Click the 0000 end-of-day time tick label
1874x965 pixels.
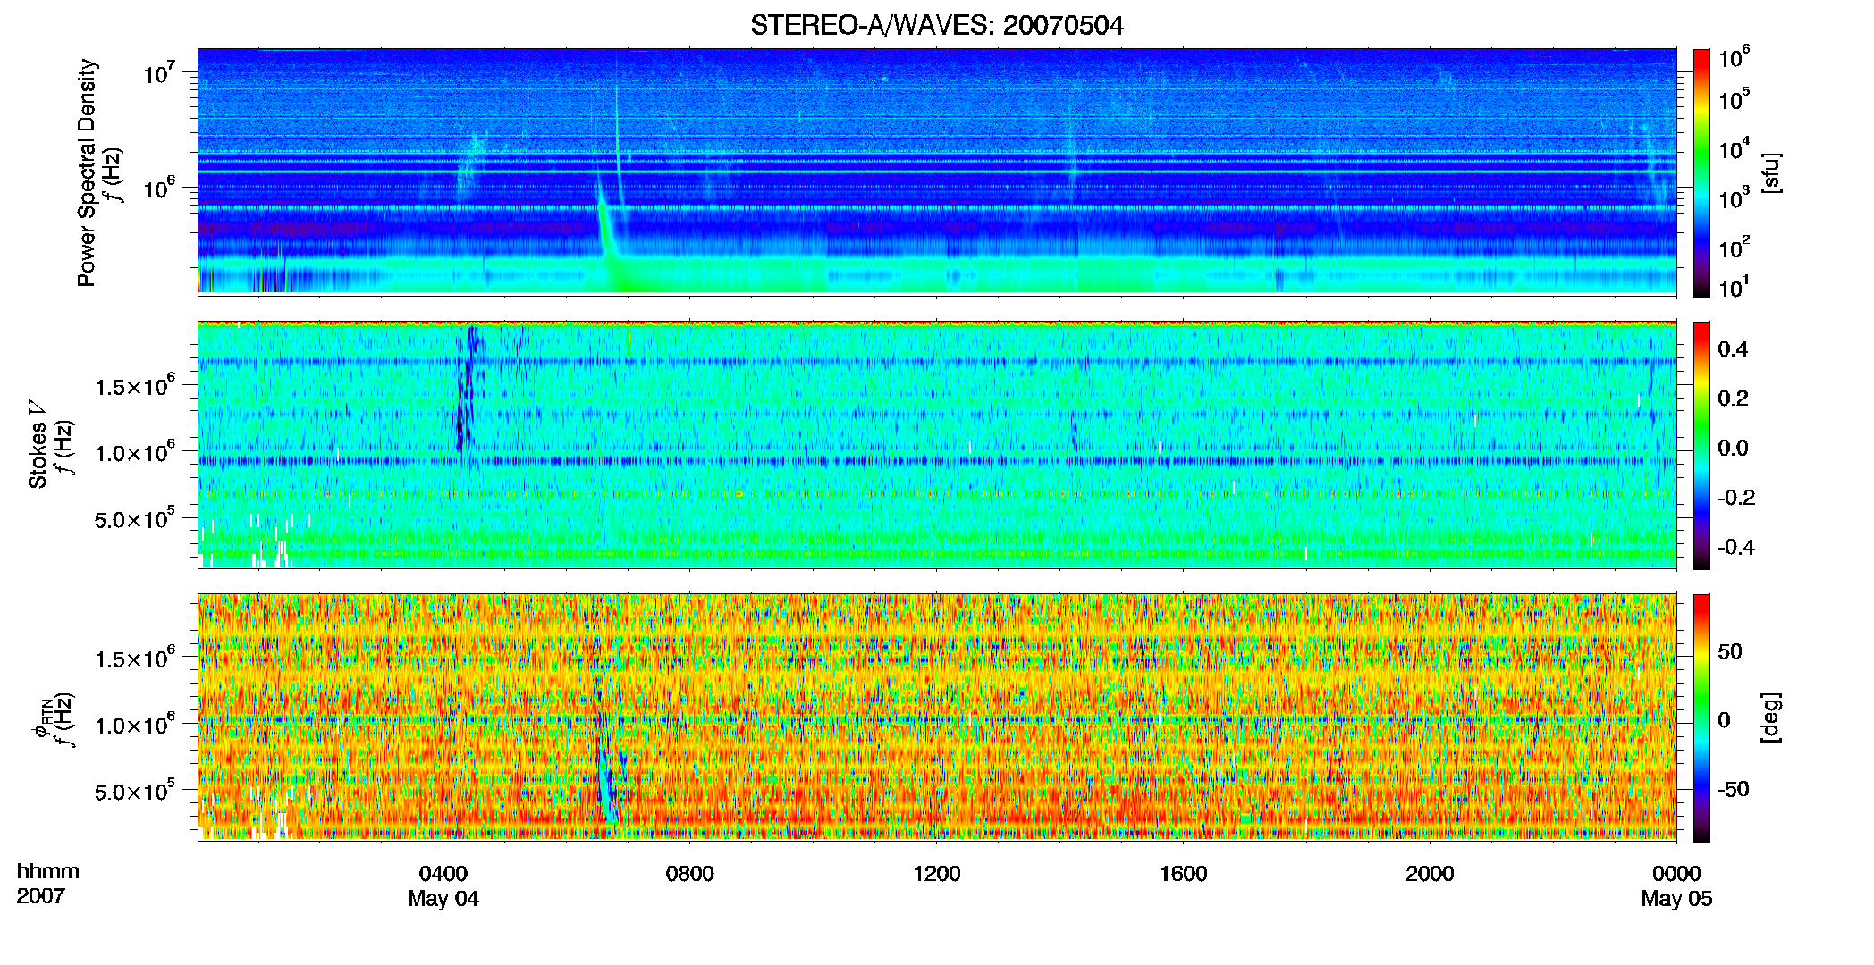pos(1676,874)
